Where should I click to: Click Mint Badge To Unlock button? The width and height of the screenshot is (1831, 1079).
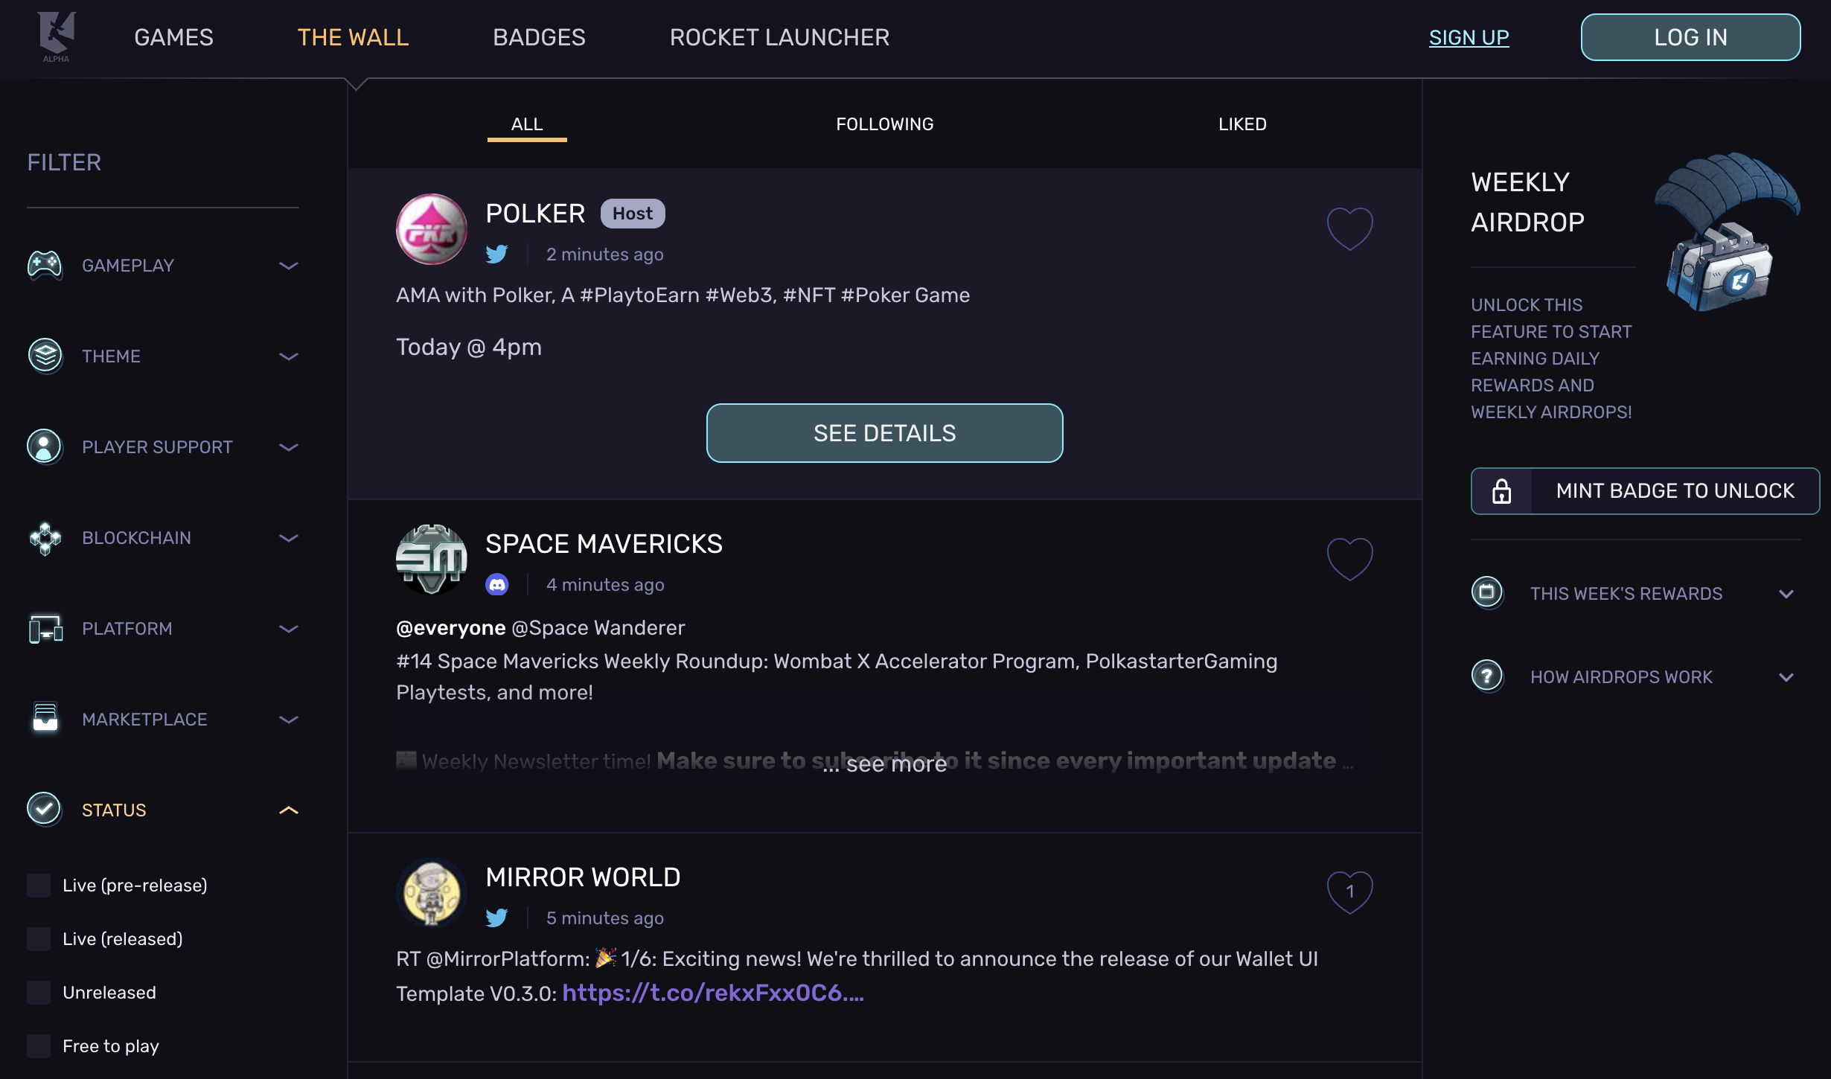(1645, 491)
